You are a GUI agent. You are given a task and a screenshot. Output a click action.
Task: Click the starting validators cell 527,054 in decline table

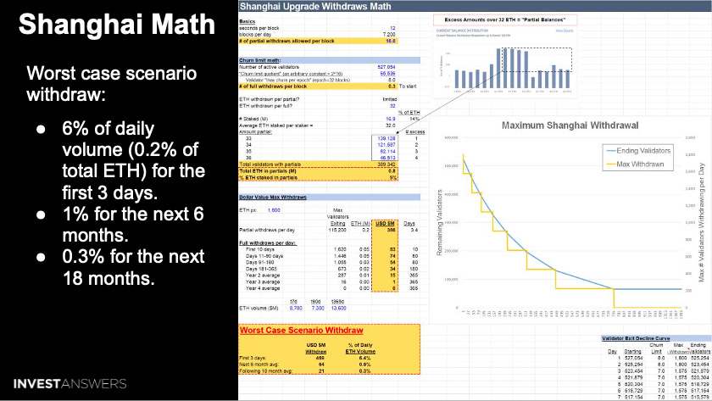click(x=632, y=358)
